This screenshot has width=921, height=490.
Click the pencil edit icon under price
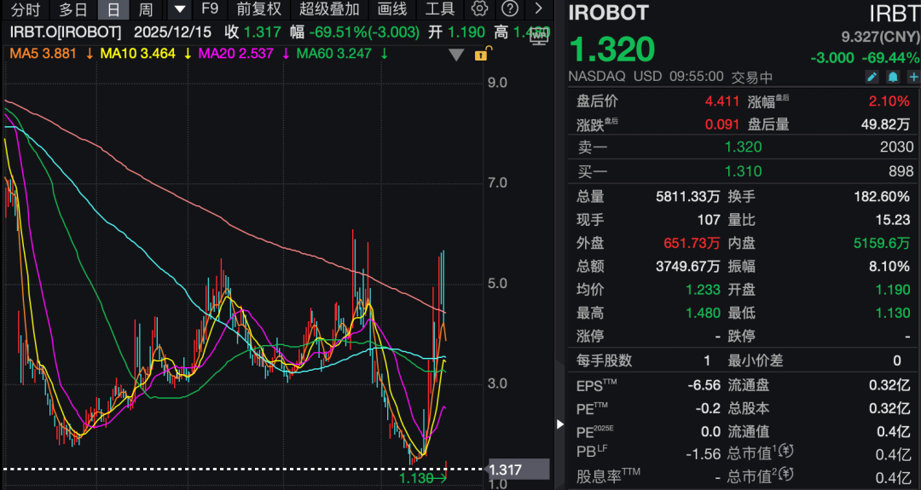[x=872, y=77]
